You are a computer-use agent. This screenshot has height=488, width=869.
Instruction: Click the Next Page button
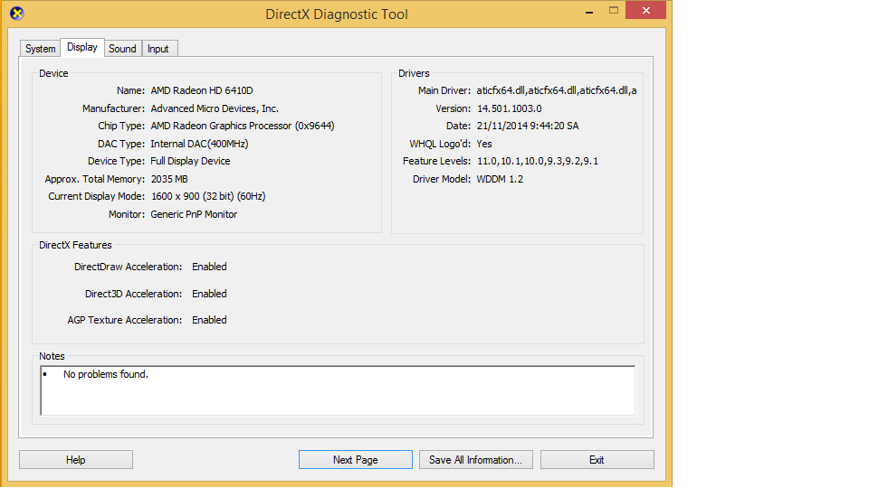(355, 460)
